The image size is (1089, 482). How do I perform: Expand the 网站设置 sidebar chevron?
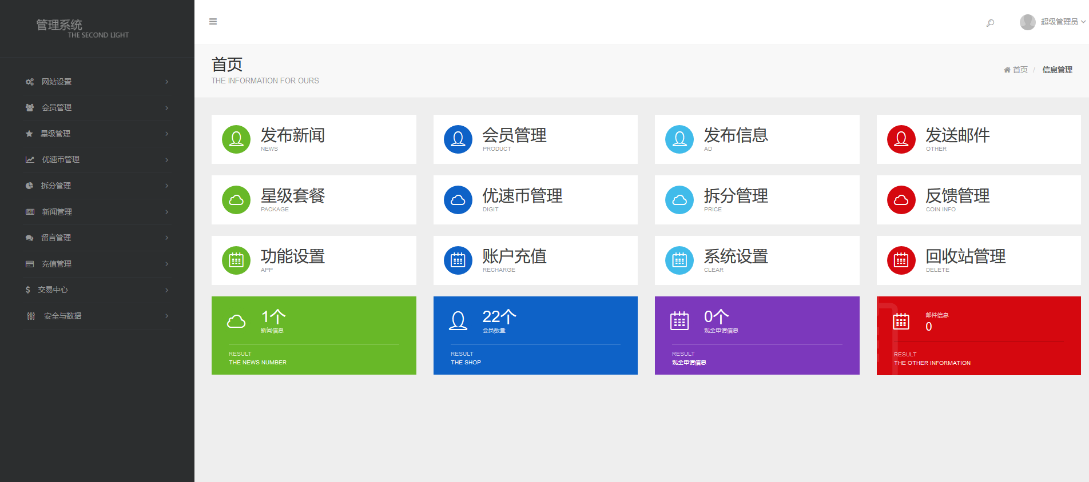(166, 82)
